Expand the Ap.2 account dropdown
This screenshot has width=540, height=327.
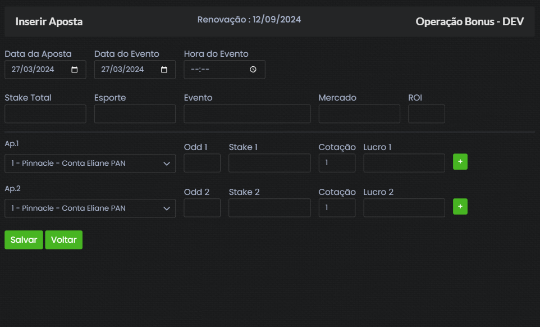[90, 208]
